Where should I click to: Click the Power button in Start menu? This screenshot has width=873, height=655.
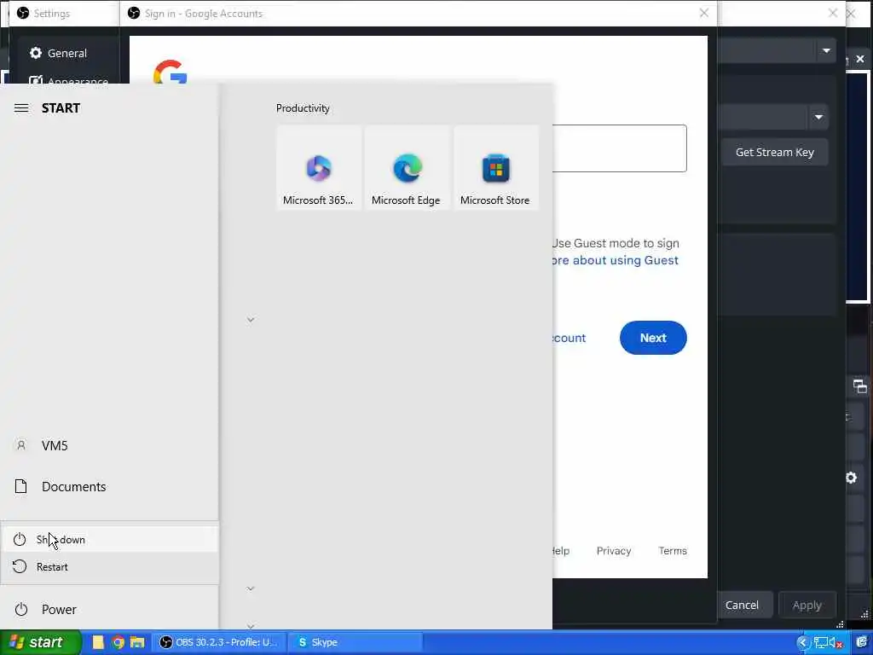point(109,609)
